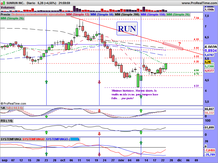218x163 pixels.
Task: Click the red question mark annotation
Action: [x=180, y=44]
